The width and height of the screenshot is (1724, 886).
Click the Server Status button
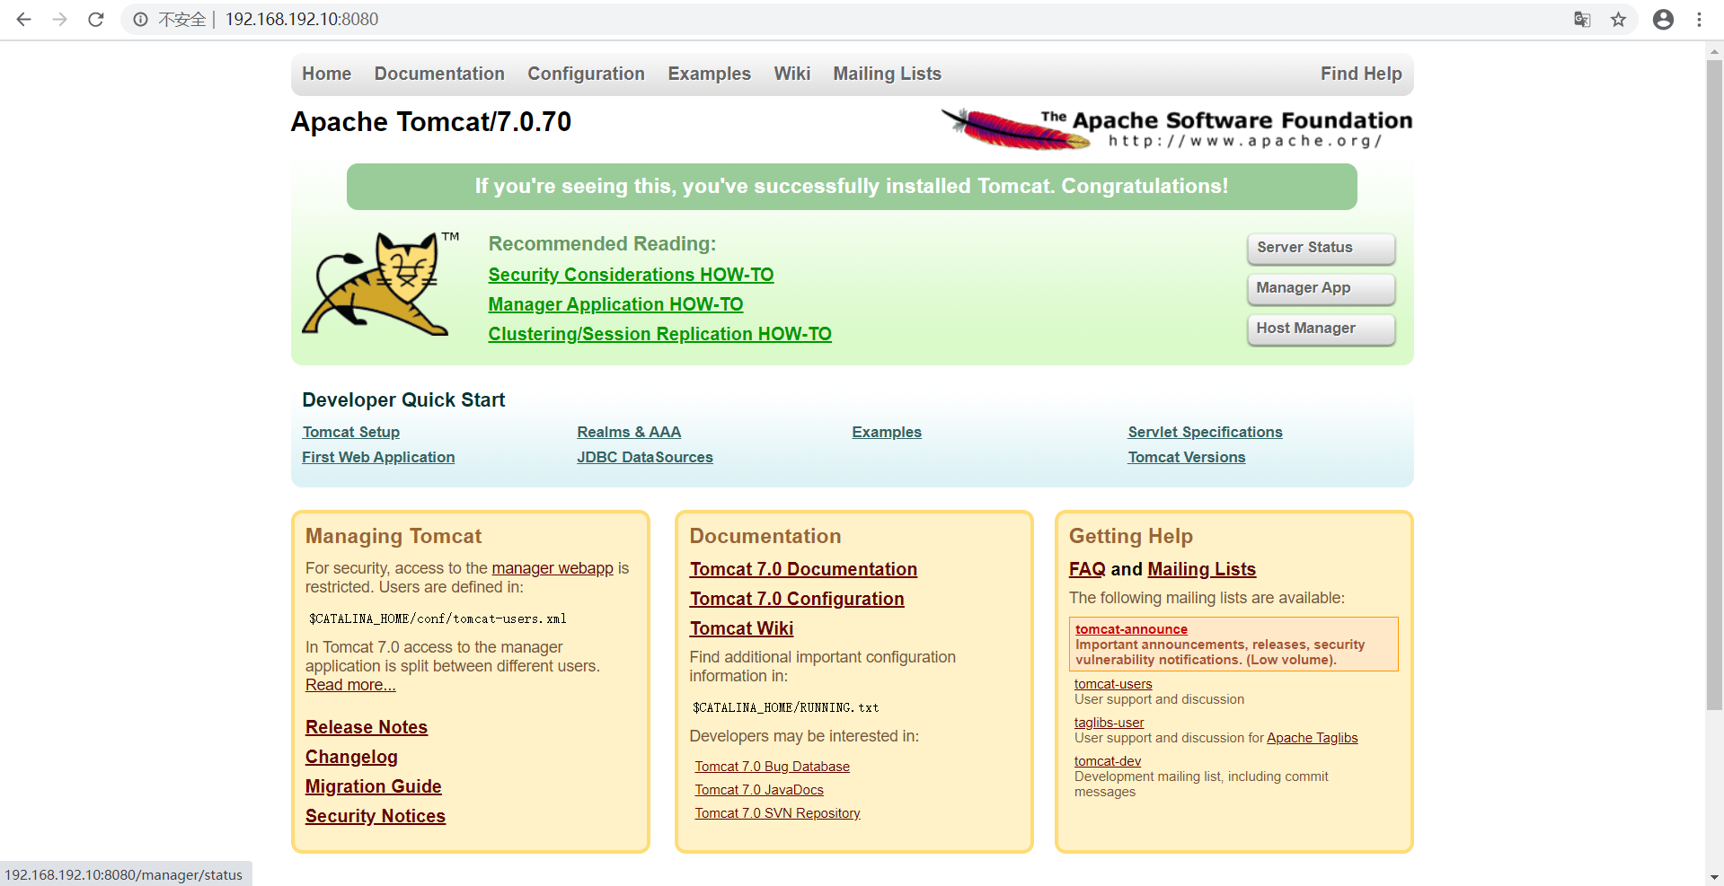[x=1321, y=248]
